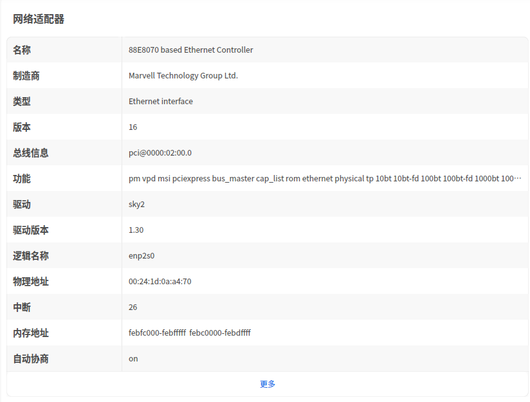Image resolution: width=530 pixels, height=402 pixels.
Task: Select the 中断 row label
Action: point(22,307)
